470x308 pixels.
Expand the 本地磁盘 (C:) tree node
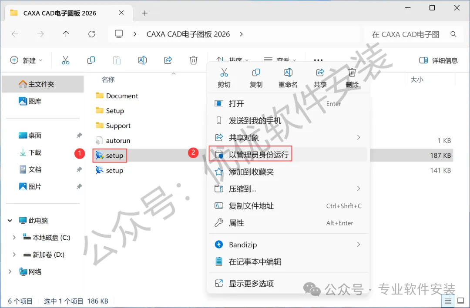coord(14,238)
